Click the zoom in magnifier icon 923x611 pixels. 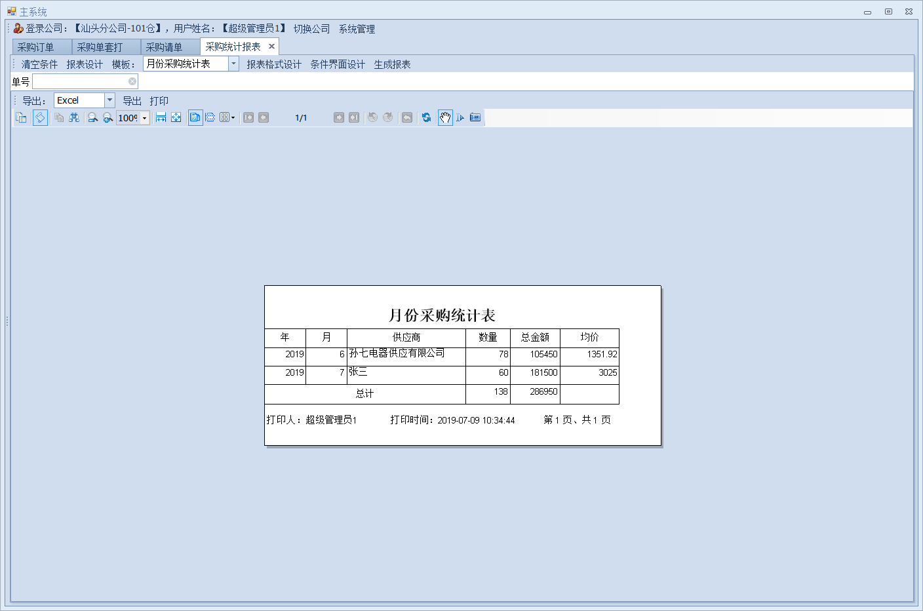[x=108, y=117]
